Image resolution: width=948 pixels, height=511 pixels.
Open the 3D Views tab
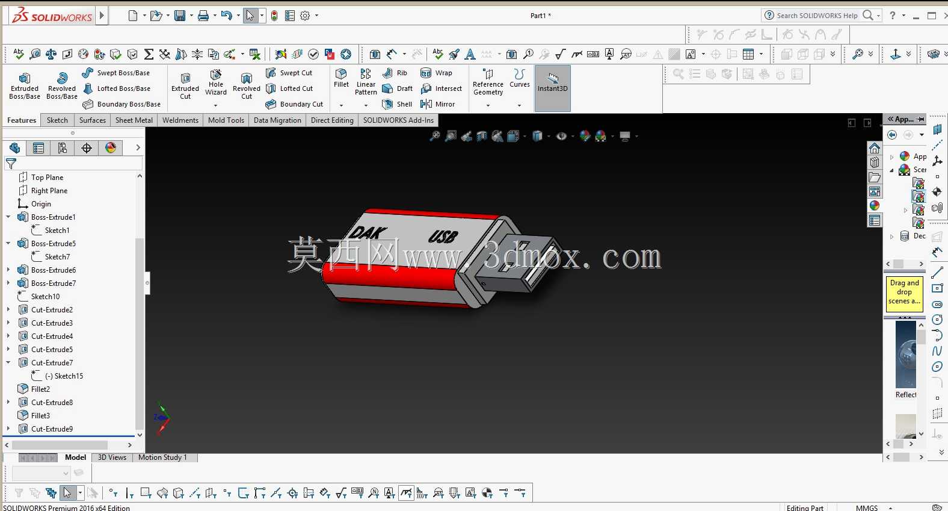(x=112, y=457)
